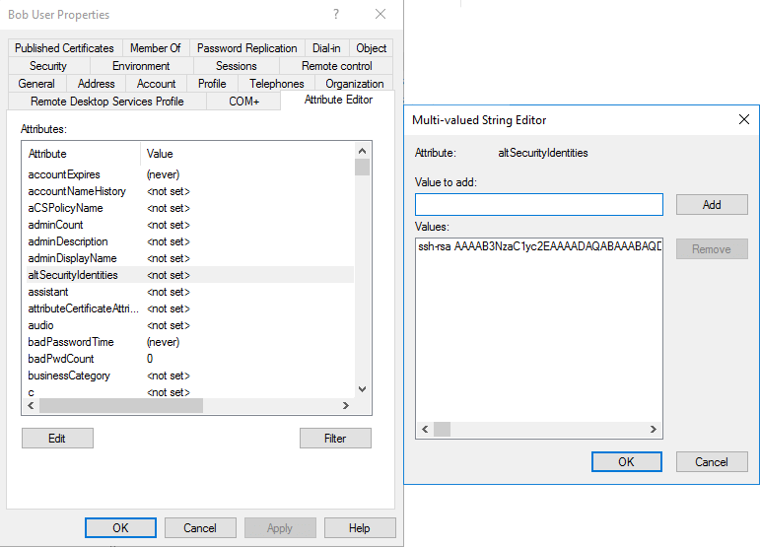Viewport: 760px width, 547px height.
Task: Sort by the Attribute column header
Action: point(82,154)
